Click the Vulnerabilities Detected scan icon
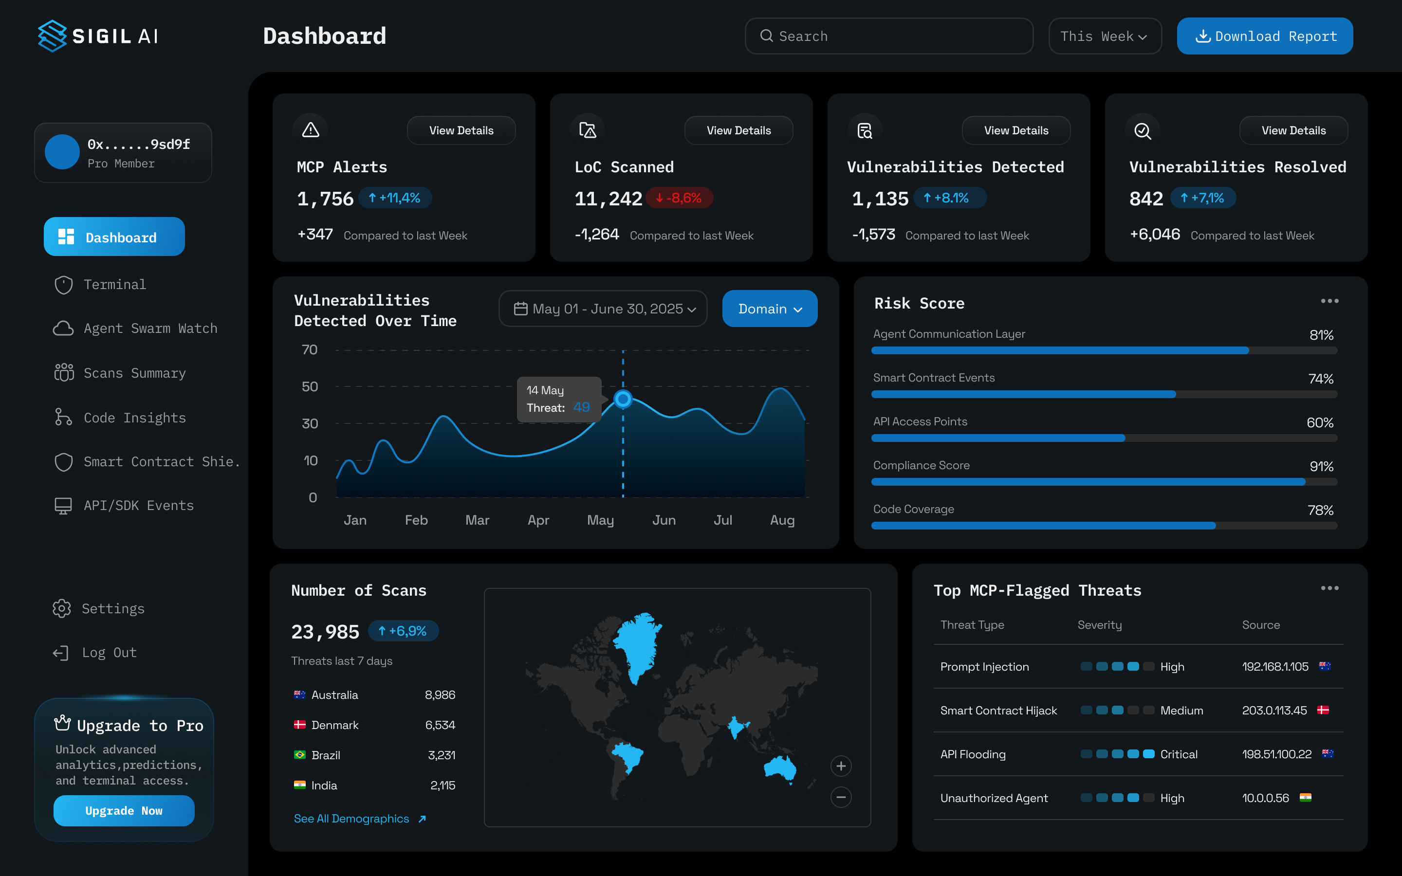 click(x=865, y=131)
